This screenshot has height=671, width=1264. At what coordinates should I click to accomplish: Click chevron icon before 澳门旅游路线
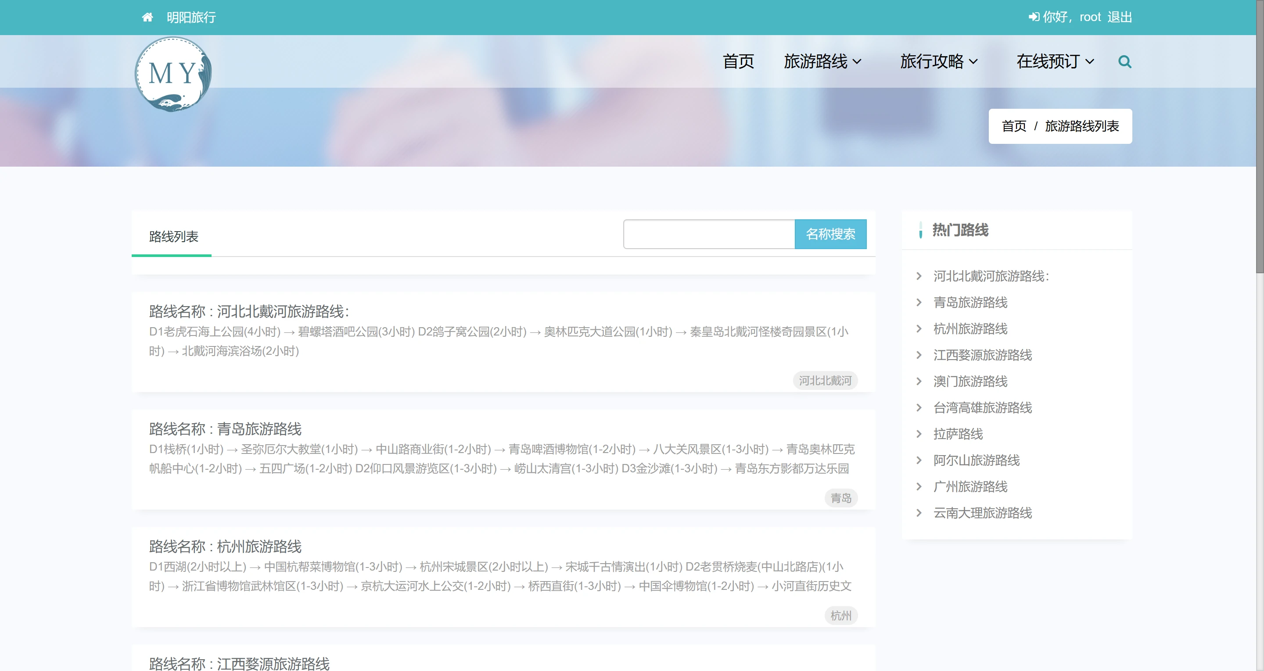pos(919,382)
